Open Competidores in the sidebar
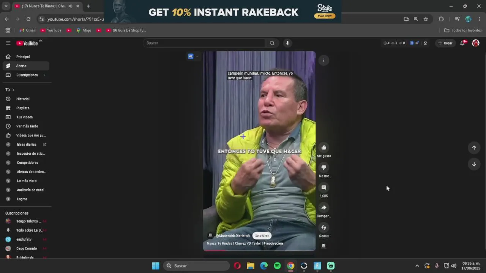The height and width of the screenshot is (273, 486). pos(26,163)
